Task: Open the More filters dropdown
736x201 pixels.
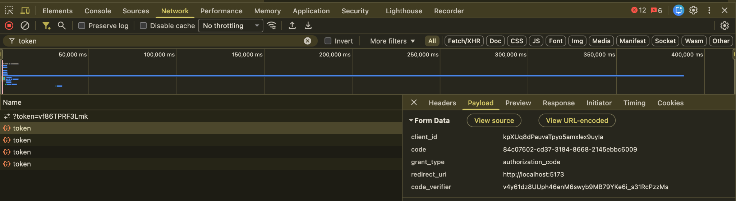Action: point(392,41)
